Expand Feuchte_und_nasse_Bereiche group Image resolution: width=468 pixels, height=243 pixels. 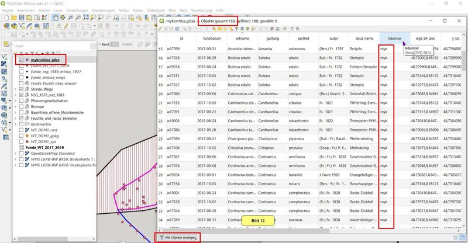[x=16, y=119]
